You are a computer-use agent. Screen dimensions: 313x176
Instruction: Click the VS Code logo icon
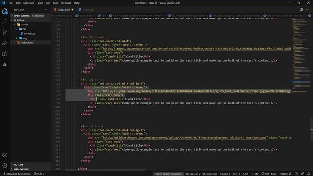pos(3,3)
